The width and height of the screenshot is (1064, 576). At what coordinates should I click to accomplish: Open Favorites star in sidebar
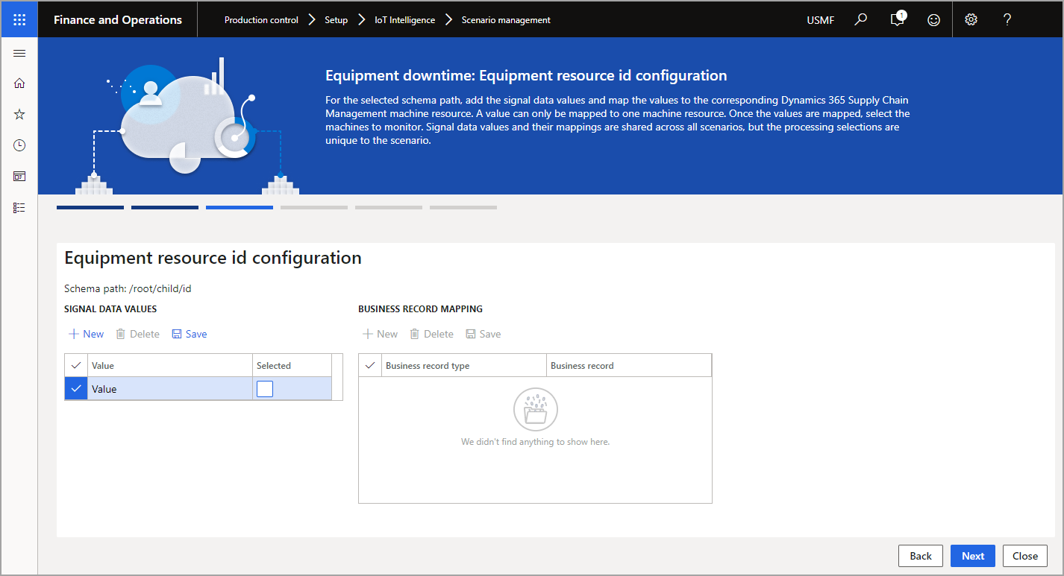[19, 114]
